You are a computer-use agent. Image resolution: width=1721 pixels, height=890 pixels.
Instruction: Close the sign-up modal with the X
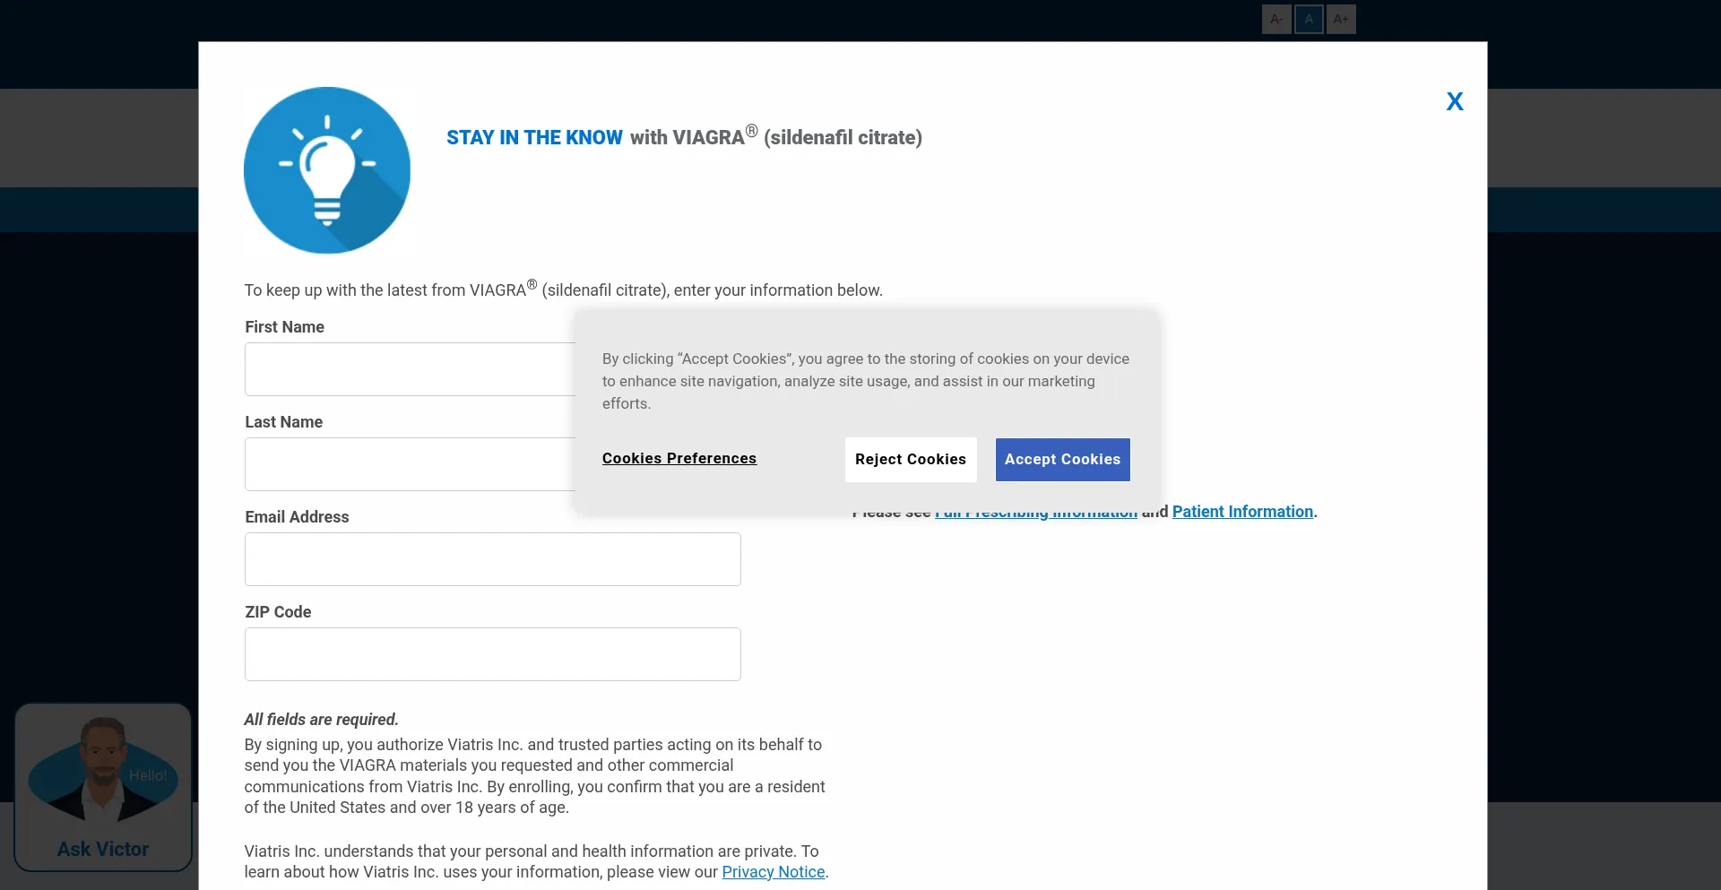point(1454,101)
